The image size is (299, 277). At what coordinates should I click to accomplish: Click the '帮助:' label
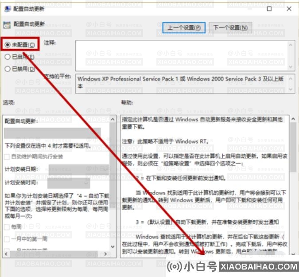(127, 103)
